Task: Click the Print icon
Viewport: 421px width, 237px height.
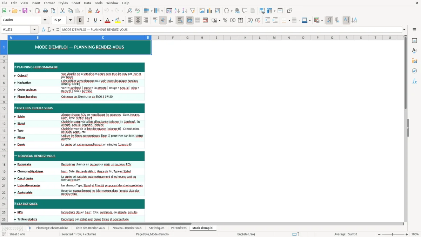Action: [45, 11]
